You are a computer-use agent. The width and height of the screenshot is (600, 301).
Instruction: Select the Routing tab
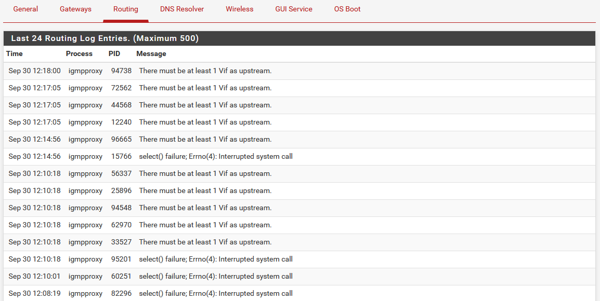coord(125,9)
